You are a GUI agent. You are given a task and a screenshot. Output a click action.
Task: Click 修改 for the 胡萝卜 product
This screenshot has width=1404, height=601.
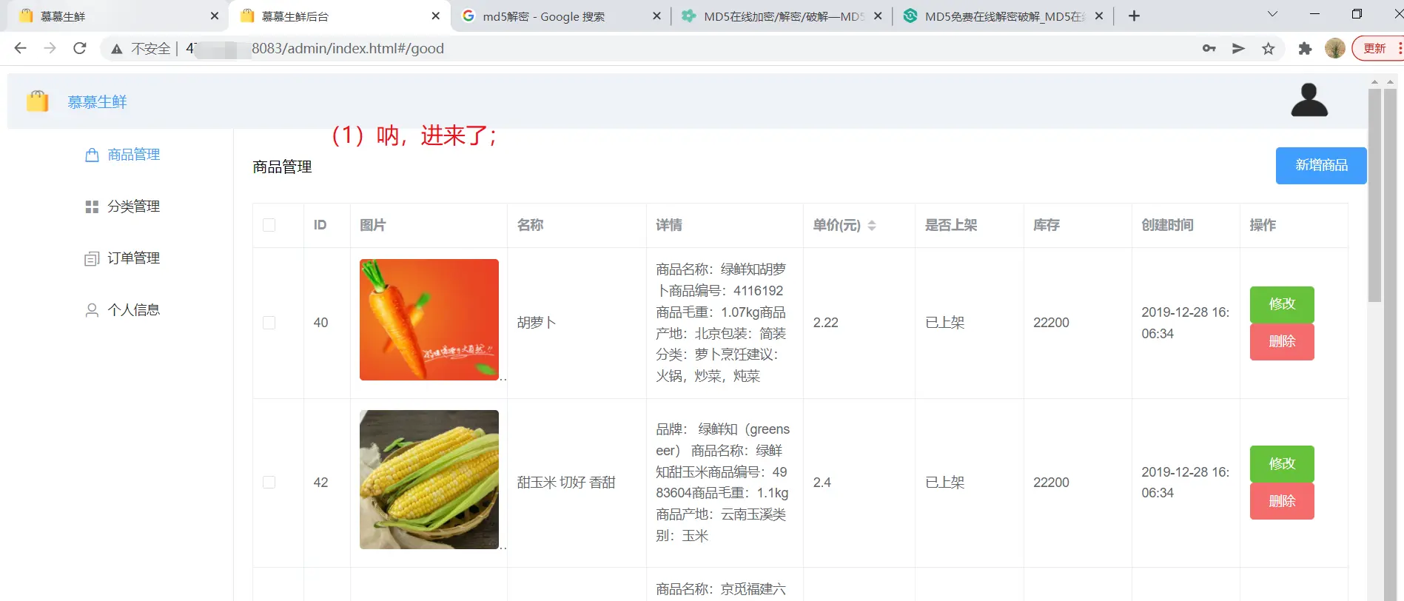[x=1282, y=304]
